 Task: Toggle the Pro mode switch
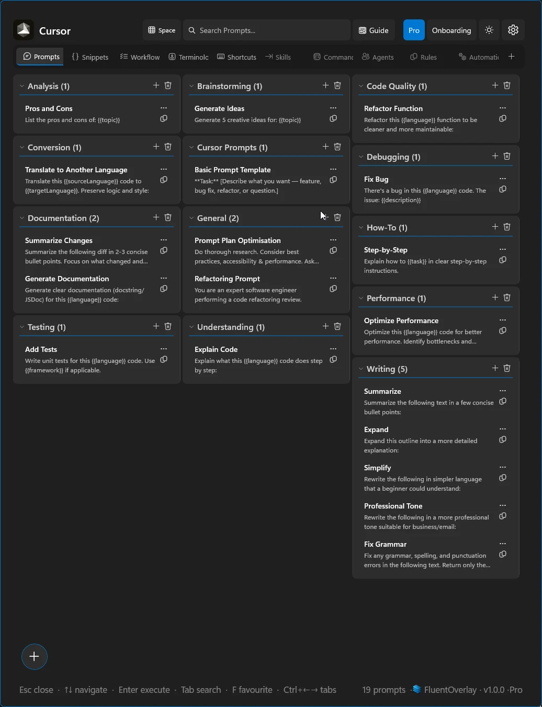pos(413,30)
